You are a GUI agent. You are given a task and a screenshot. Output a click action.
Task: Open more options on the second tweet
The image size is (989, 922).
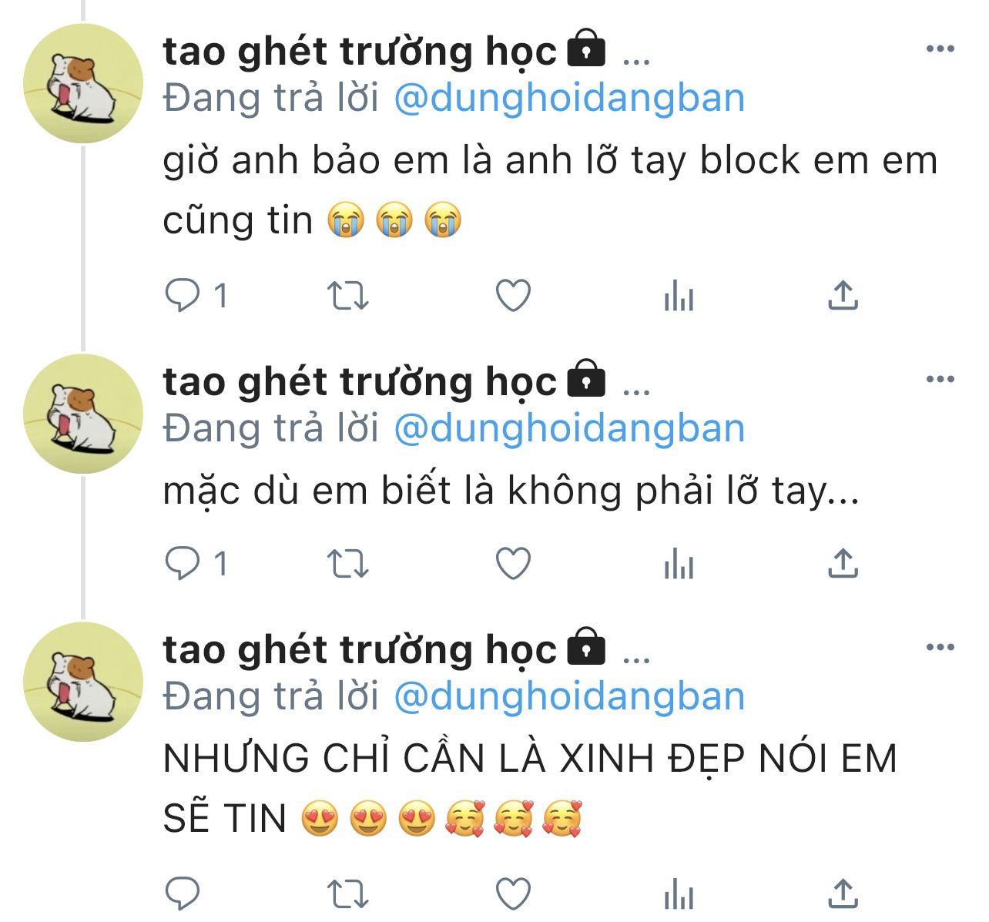[940, 379]
